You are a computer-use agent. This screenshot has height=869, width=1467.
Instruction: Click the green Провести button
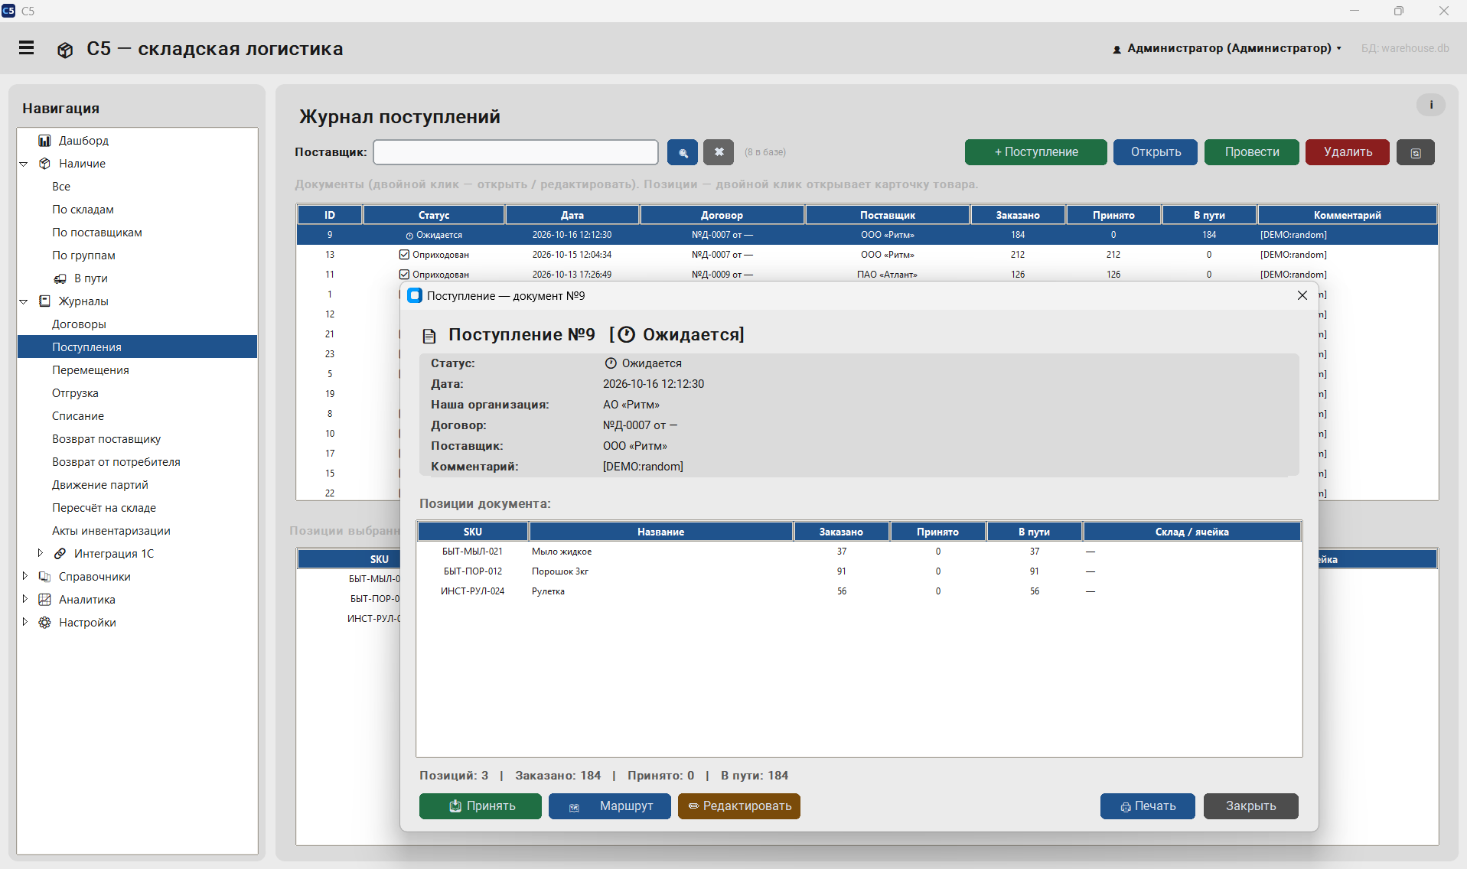tap(1251, 152)
